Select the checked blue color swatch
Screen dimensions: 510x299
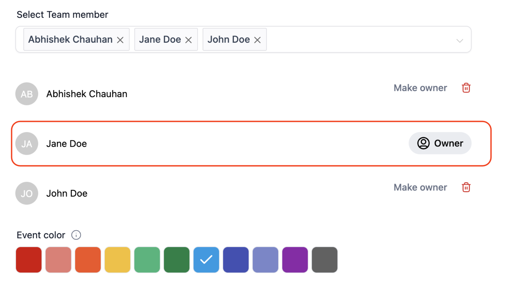(206, 260)
